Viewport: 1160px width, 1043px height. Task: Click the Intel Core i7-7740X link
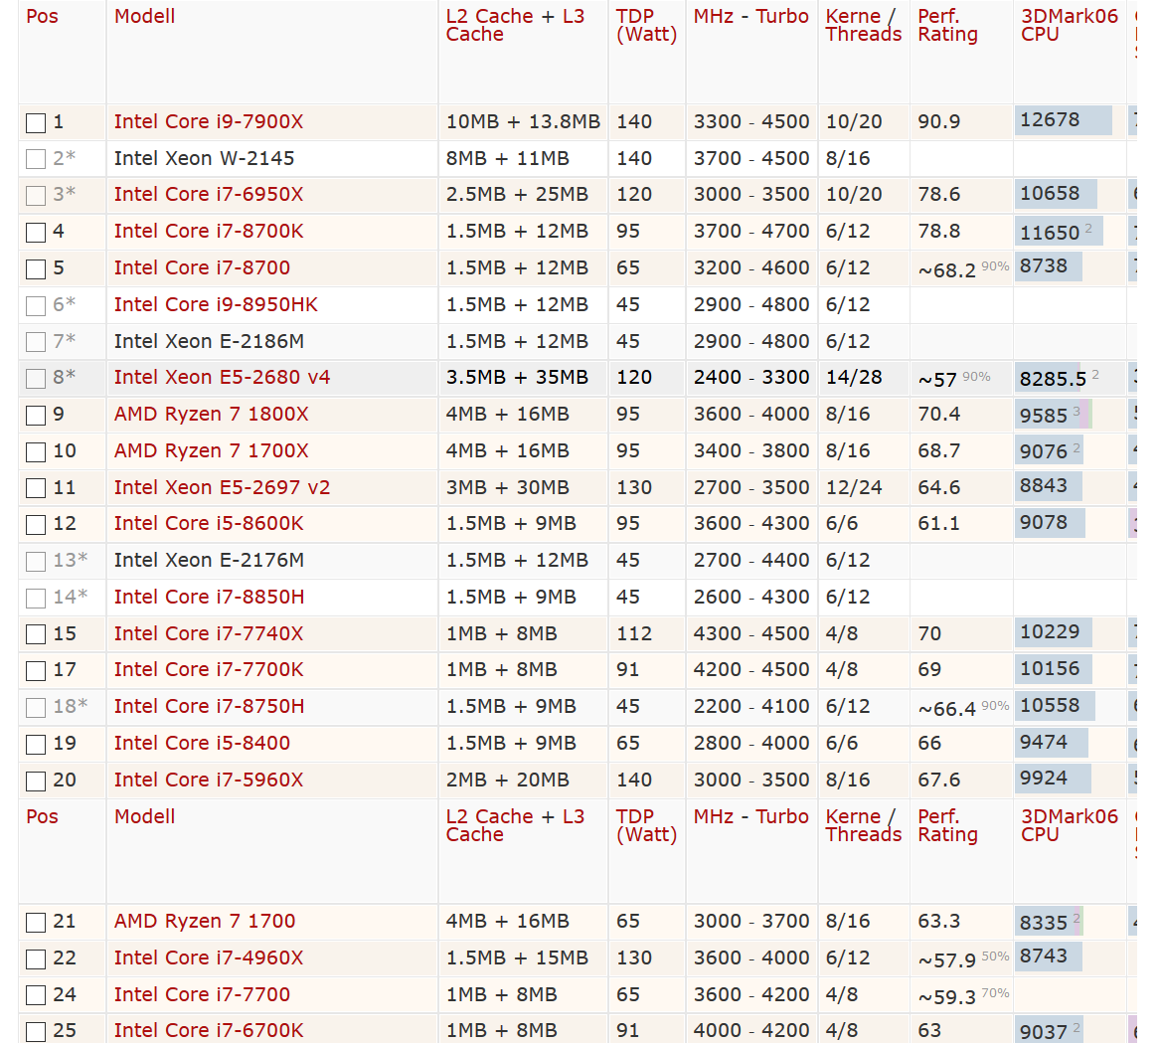[209, 633]
